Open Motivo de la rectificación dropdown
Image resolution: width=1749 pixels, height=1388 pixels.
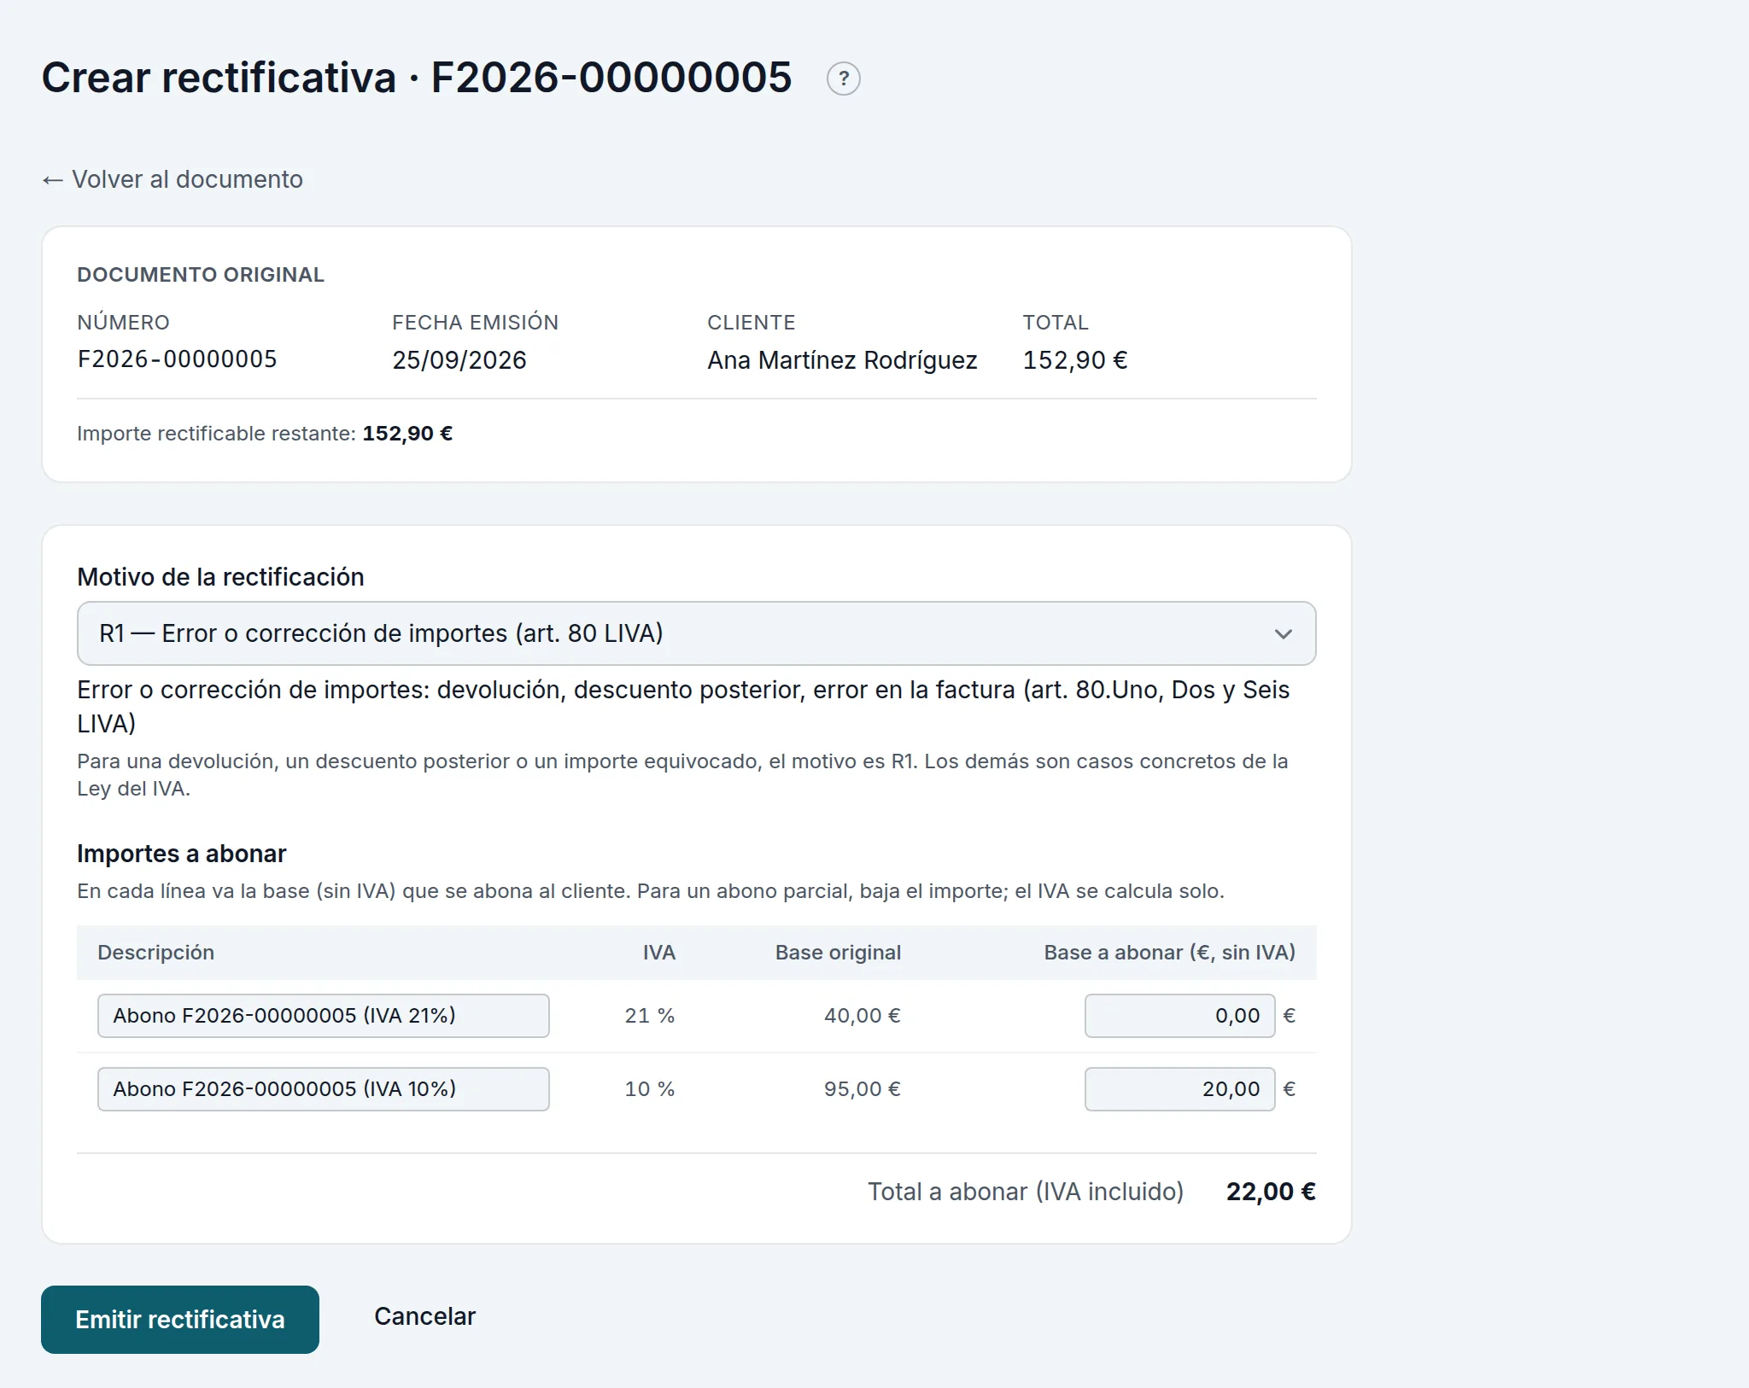tap(696, 633)
